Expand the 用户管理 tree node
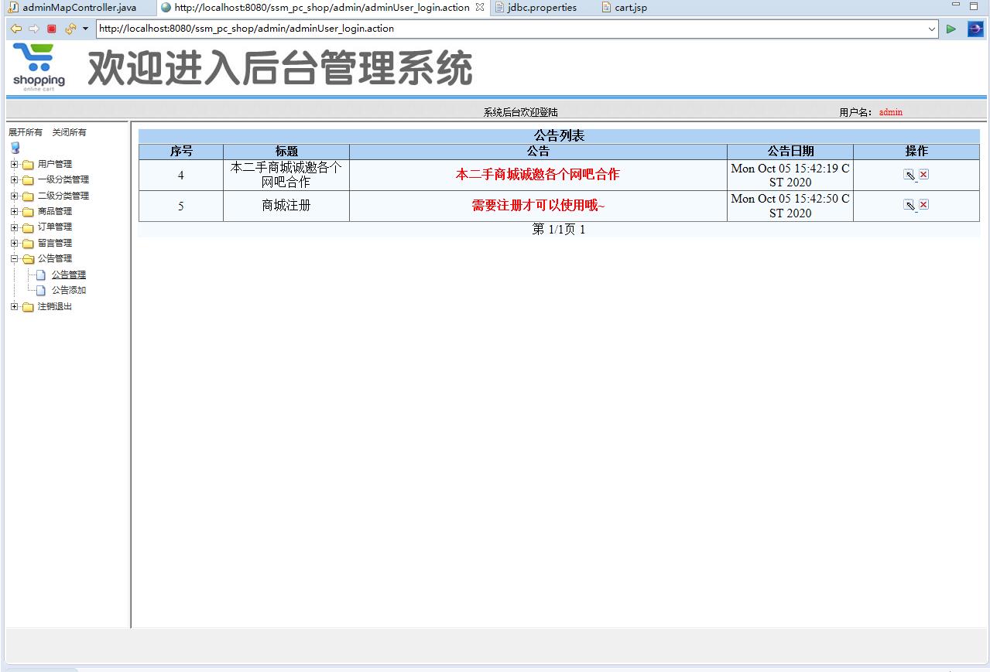 pos(12,163)
